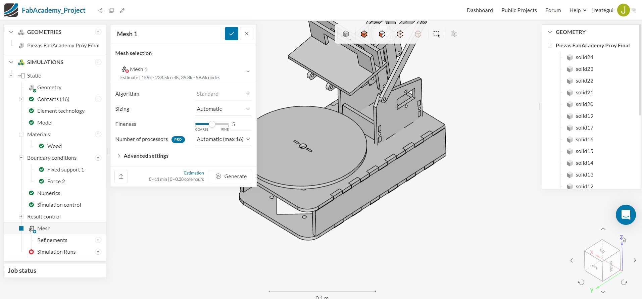Add a boundary condition with plus
The width and height of the screenshot is (642, 299).
[98, 158]
